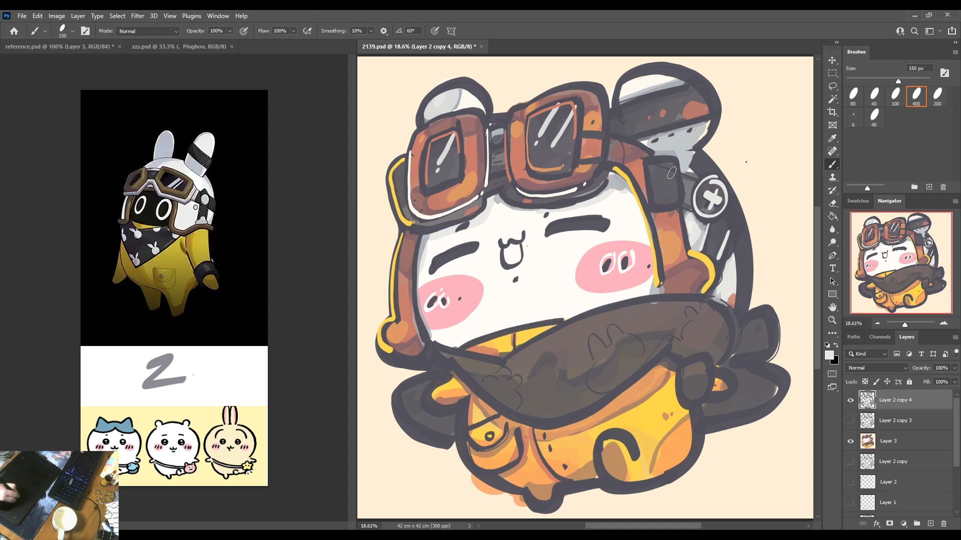Select the Horizontal Type tool
This screenshot has height=540, width=961.
coord(832,268)
